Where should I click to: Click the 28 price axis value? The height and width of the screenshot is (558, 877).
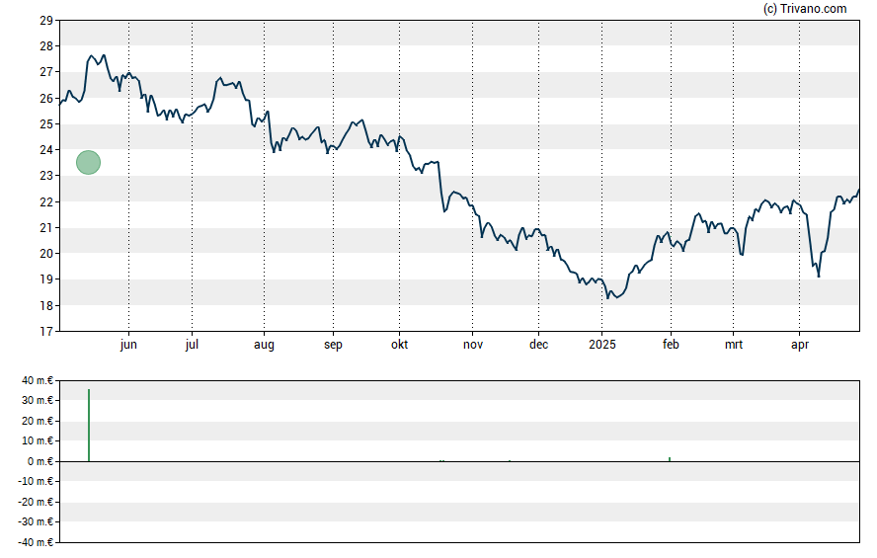click(x=46, y=46)
